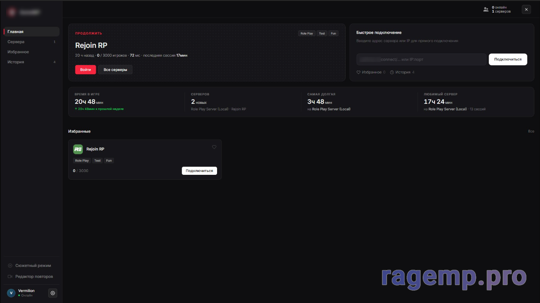Image resolution: width=540 pixels, height=303 pixels.
Task: Click the Vermilion user avatar
Action: [11, 293]
